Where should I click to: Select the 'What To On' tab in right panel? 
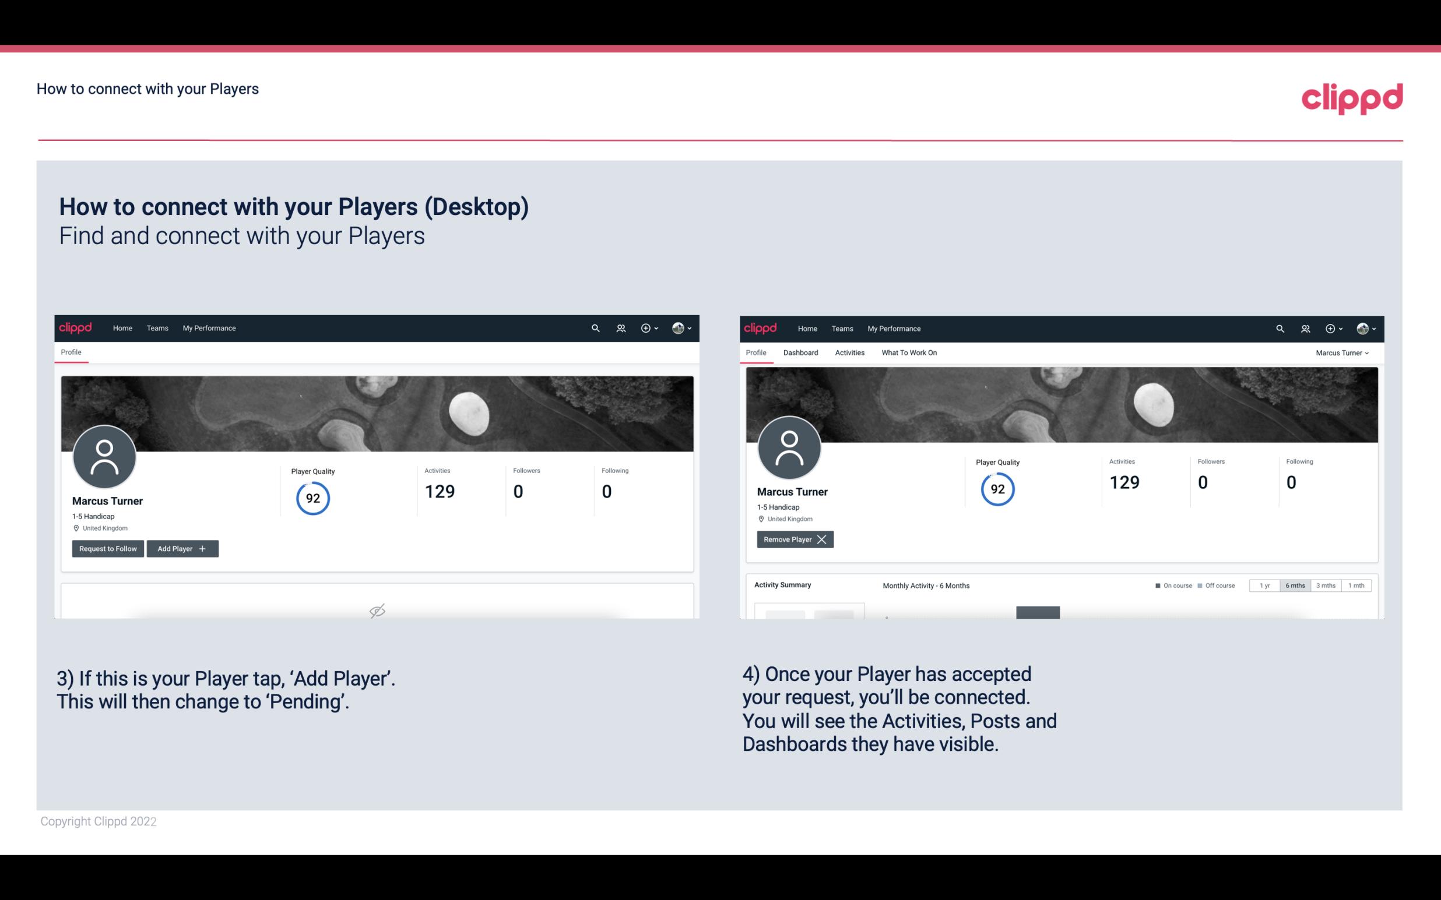908,352
